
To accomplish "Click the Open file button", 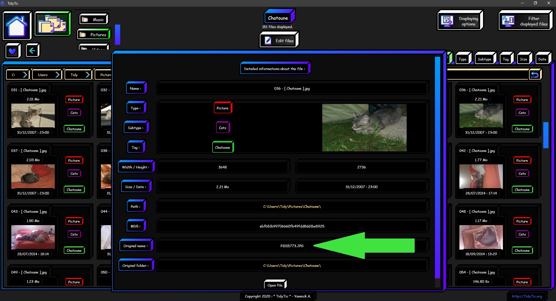I will click(275, 285).
